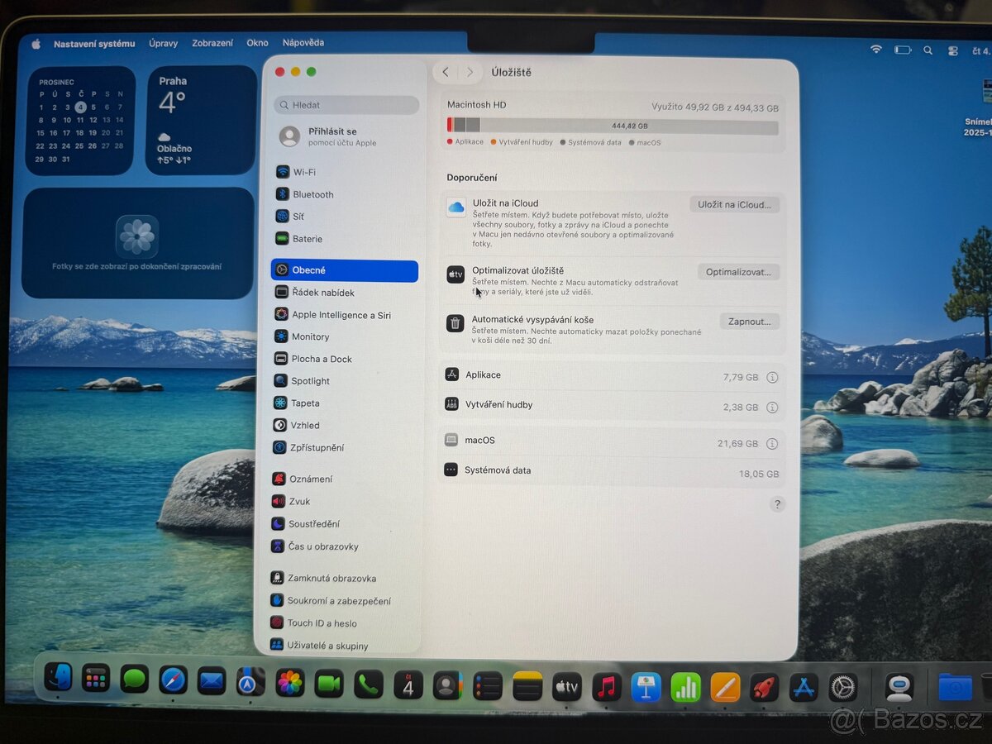Open info for Vytváření hudby storage
Image resolution: width=992 pixels, height=744 pixels.
pyautogui.click(x=773, y=408)
